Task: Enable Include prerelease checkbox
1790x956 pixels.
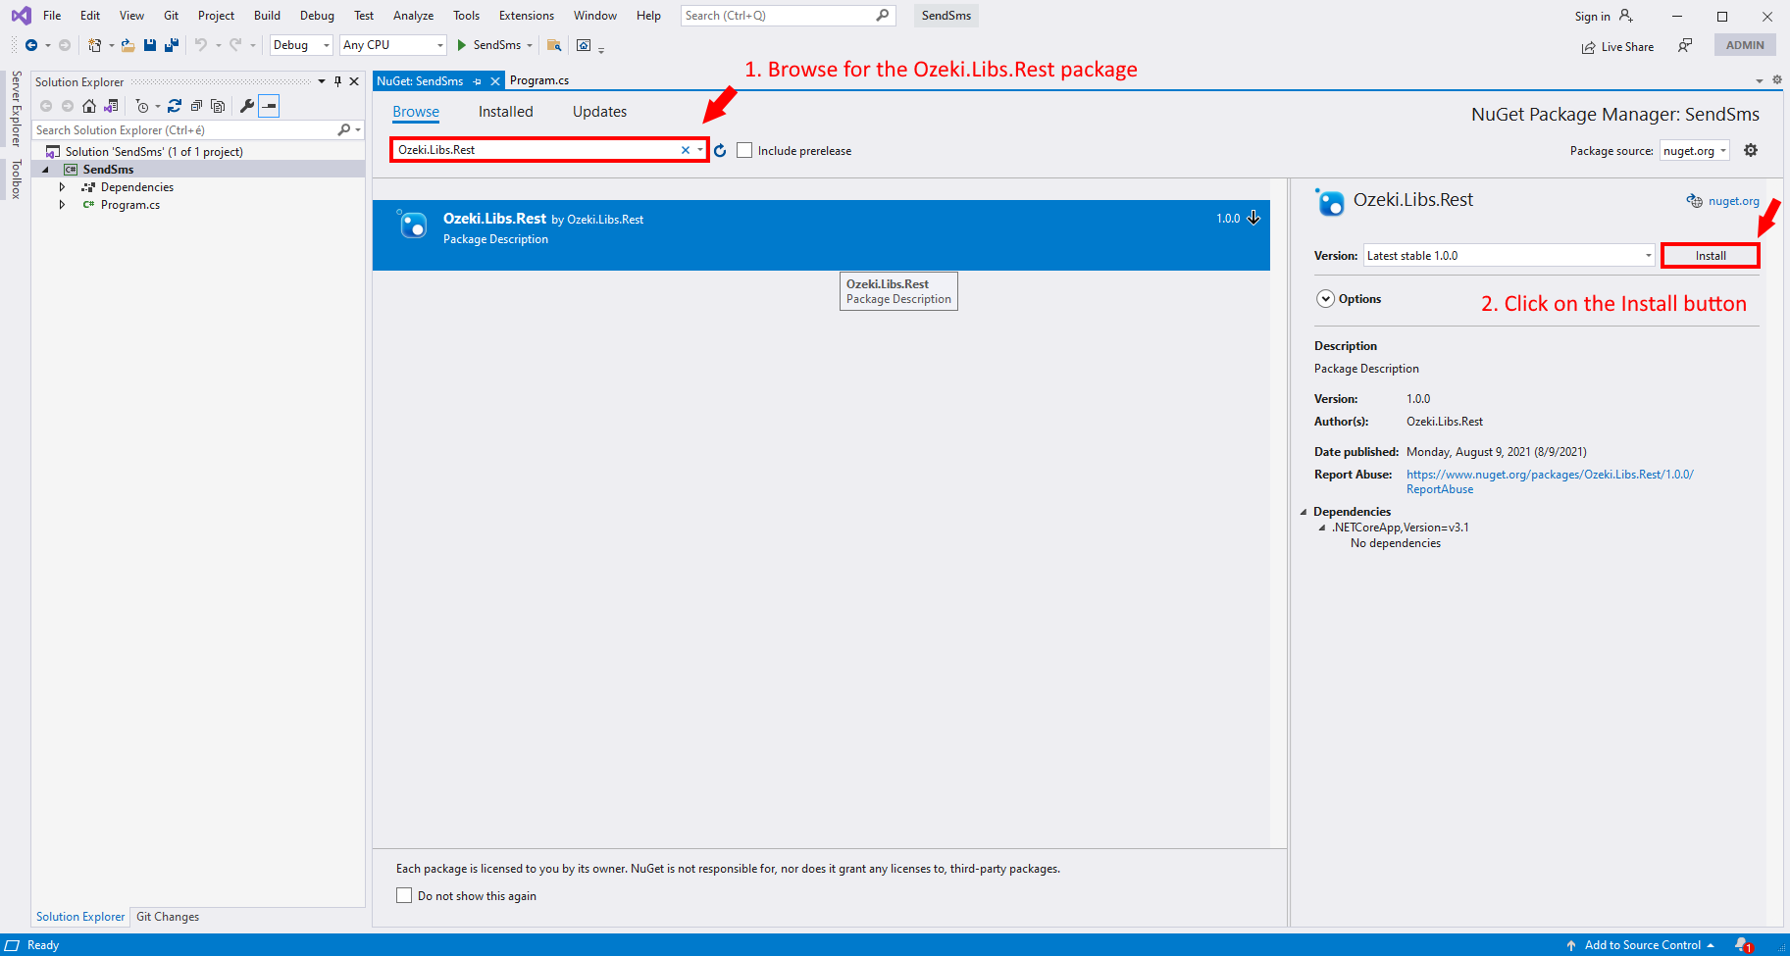Action: pyautogui.click(x=744, y=150)
